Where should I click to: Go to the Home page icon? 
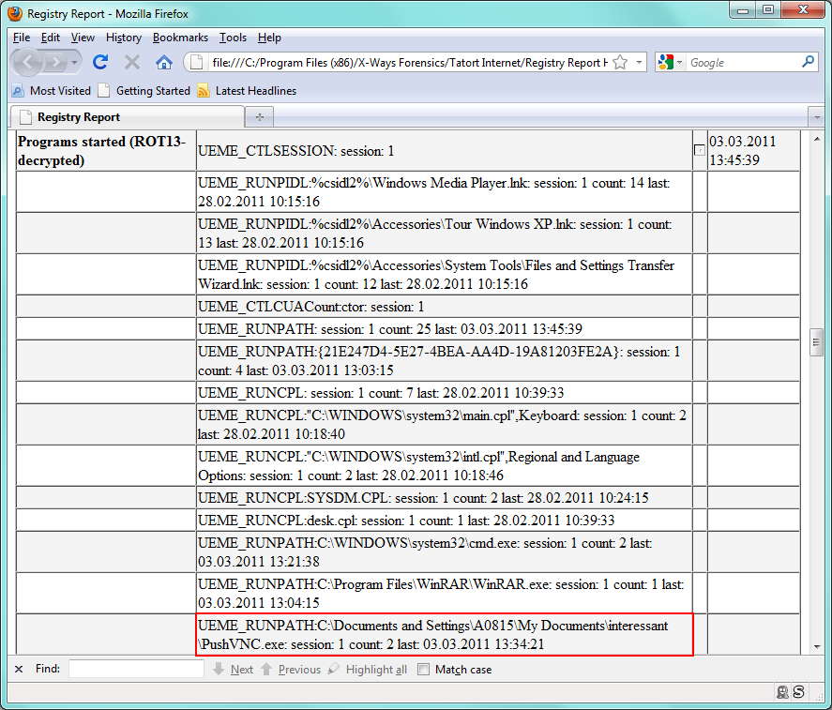pyautogui.click(x=164, y=62)
